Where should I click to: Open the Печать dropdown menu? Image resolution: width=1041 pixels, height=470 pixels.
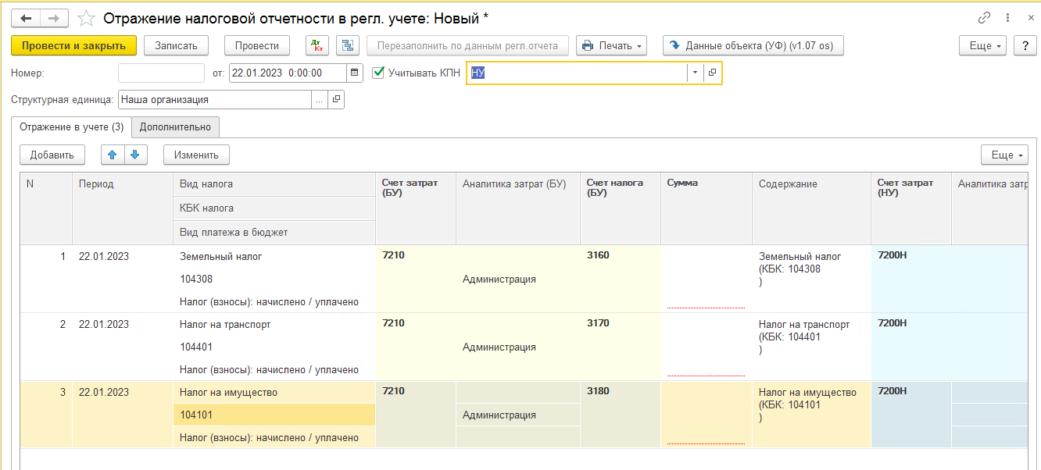click(611, 46)
